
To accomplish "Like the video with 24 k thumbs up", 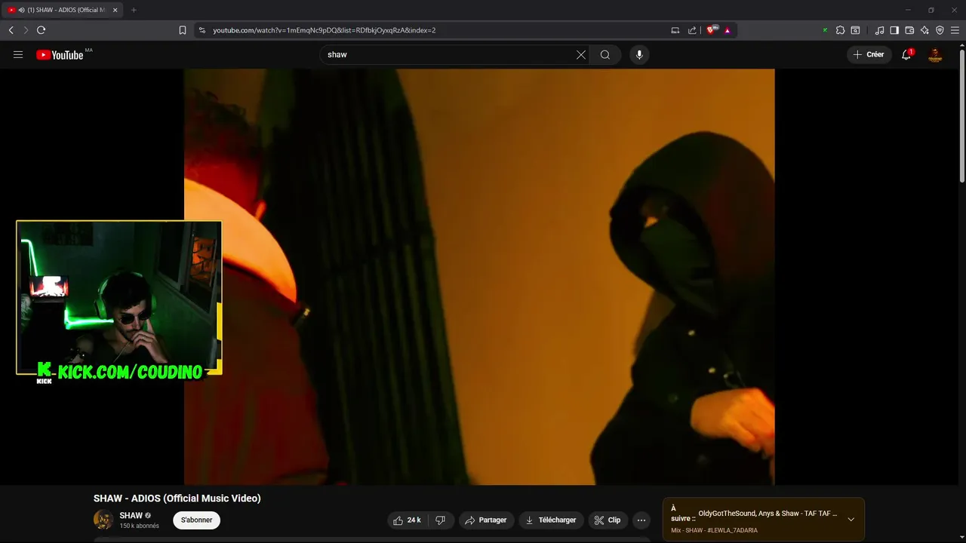I will coord(407,520).
